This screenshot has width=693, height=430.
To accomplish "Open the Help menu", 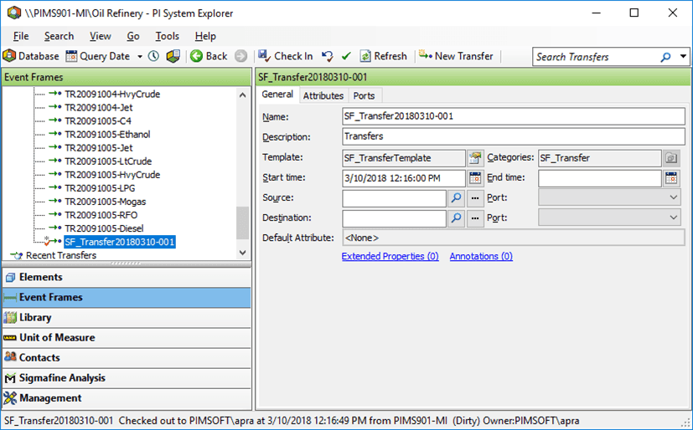I will (205, 36).
